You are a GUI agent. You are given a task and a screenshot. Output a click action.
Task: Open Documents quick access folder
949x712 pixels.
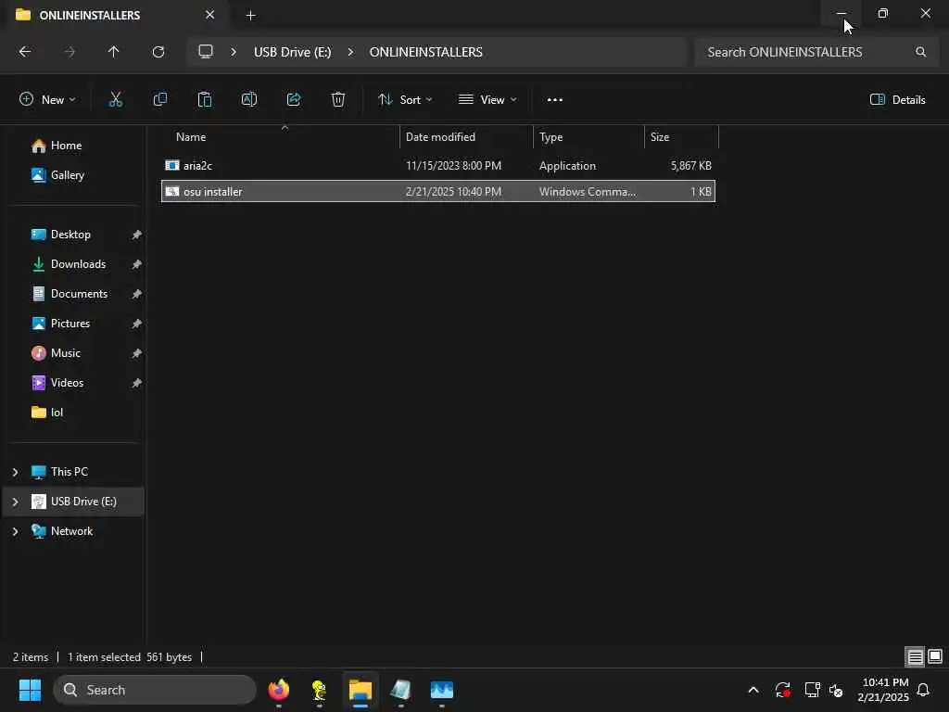(x=70, y=294)
